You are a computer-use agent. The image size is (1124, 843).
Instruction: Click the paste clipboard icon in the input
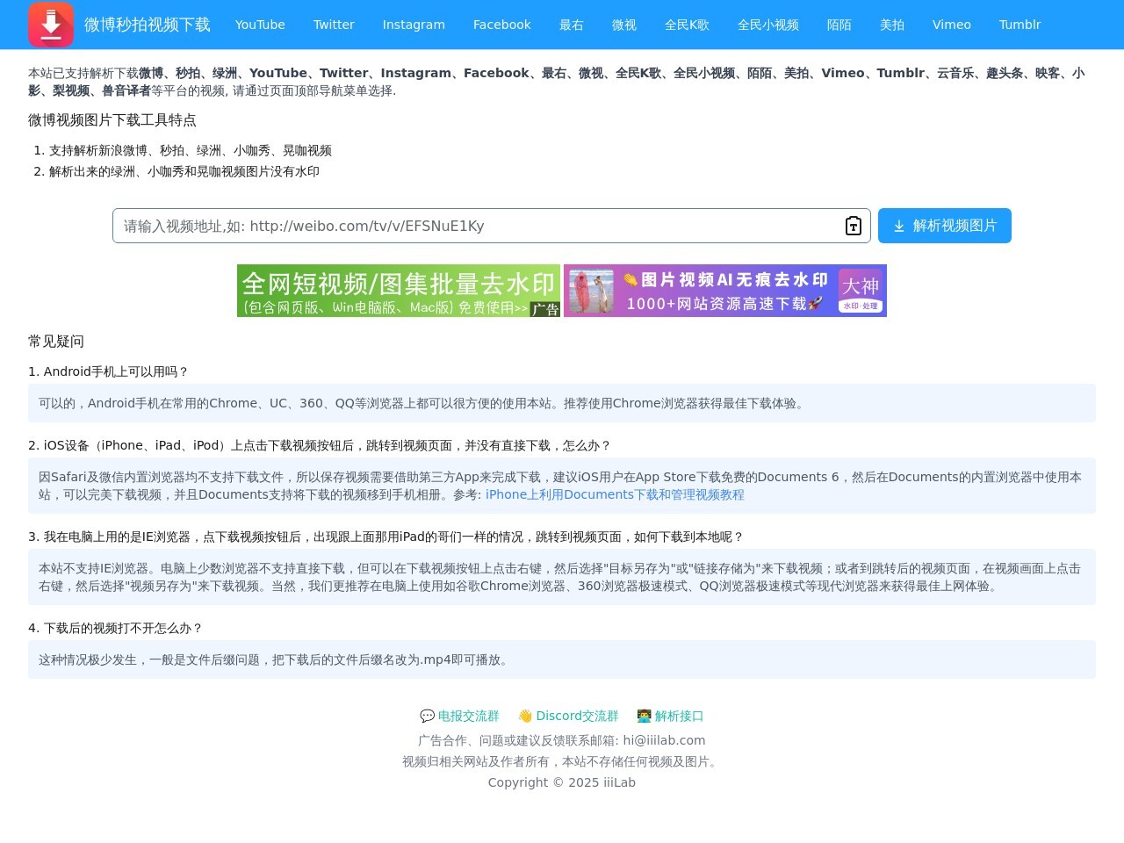(853, 226)
